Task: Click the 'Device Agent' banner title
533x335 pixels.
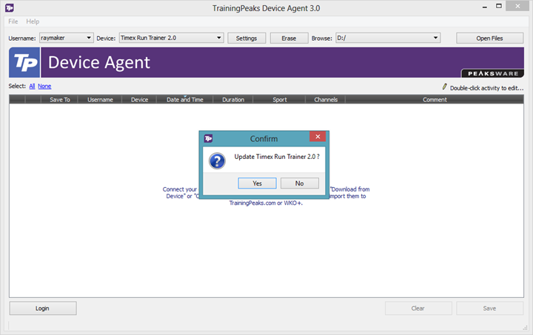Action: tap(99, 62)
